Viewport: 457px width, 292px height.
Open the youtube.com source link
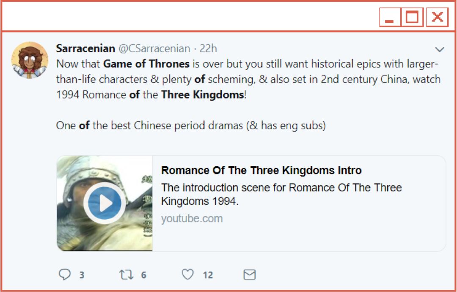pyautogui.click(x=191, y=219)
